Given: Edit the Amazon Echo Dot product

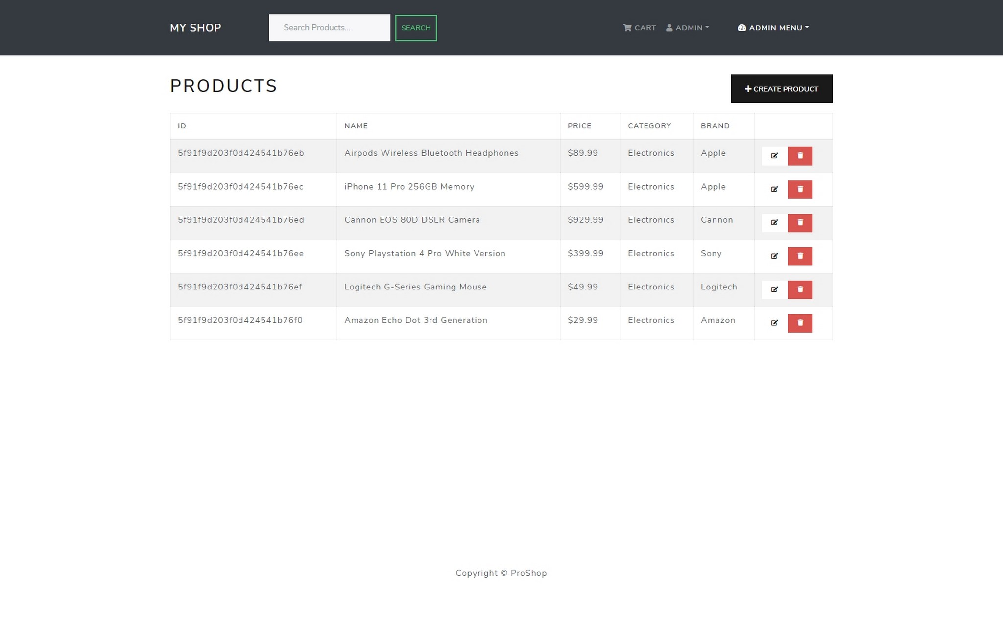Looking at the screenshot, I should point(774,323).
